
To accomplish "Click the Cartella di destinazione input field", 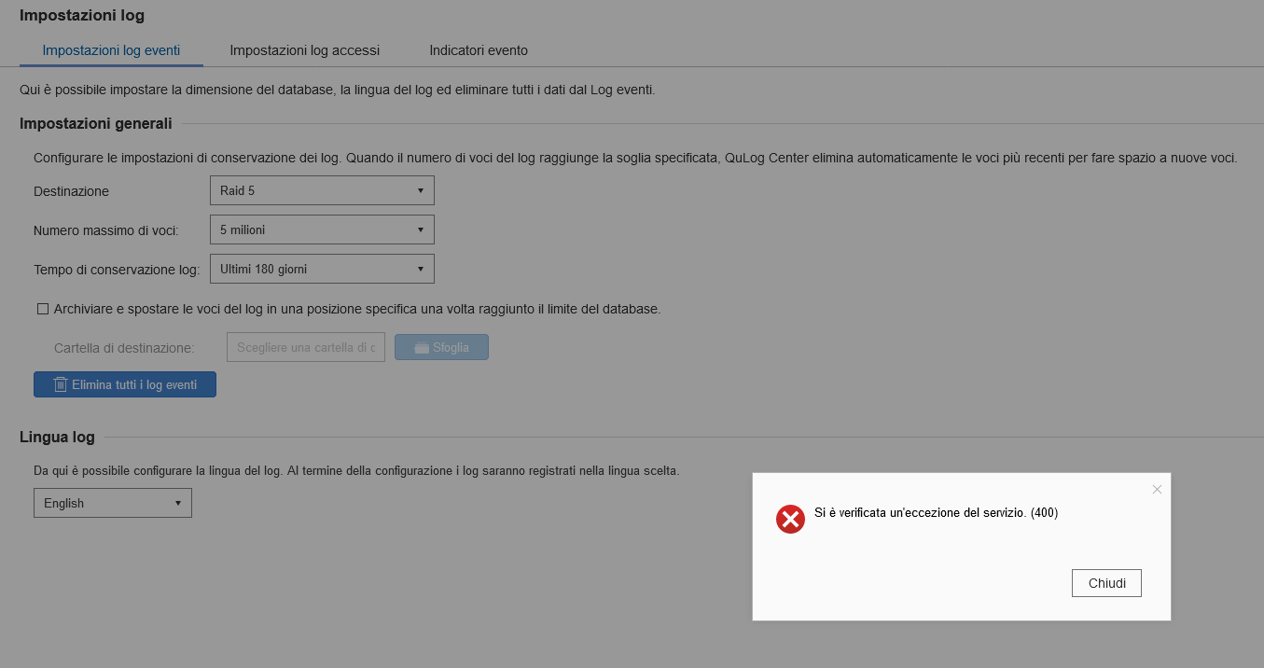I will (305, 348).
